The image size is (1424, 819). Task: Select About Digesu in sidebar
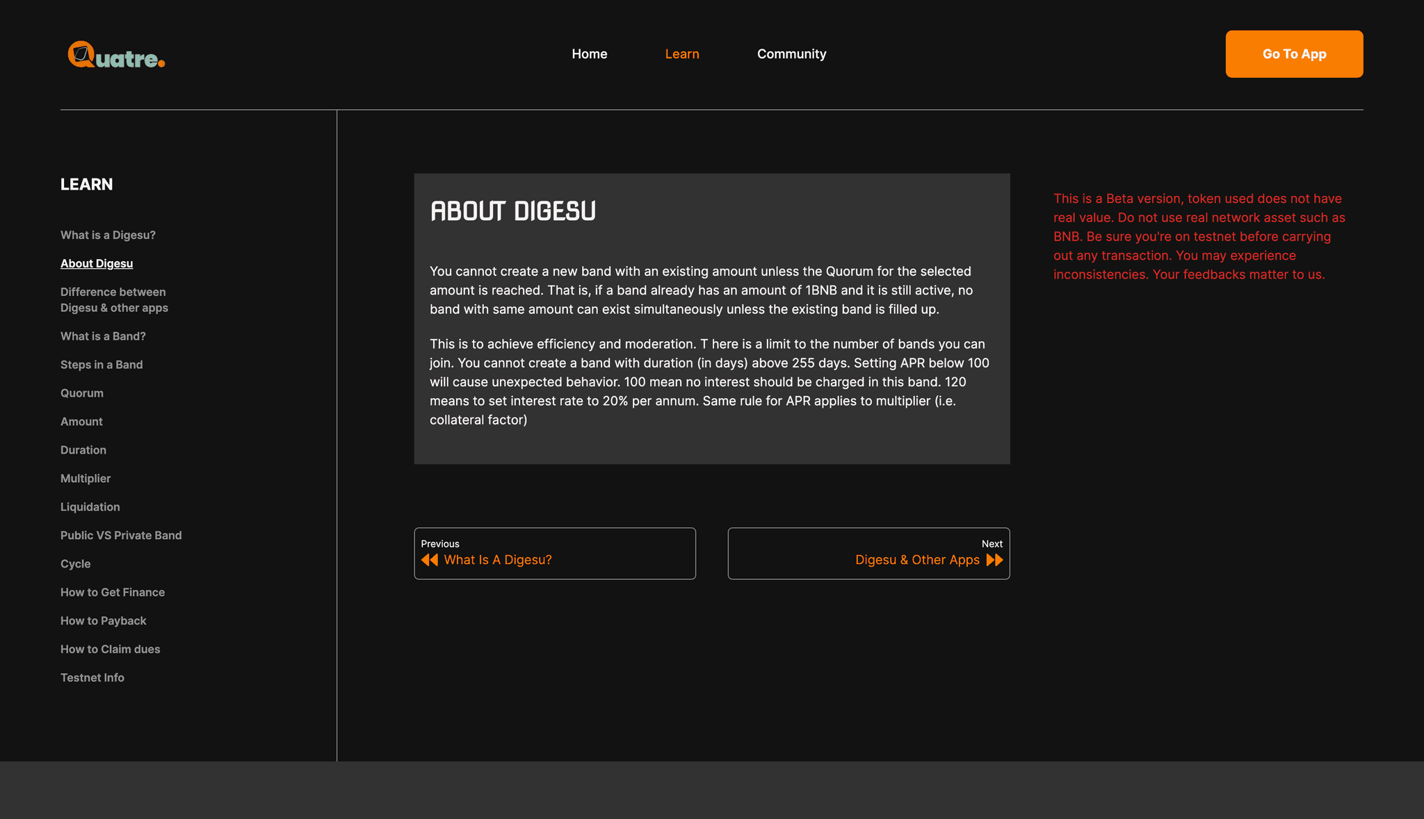pyautogui.click(x=97, y=263)
